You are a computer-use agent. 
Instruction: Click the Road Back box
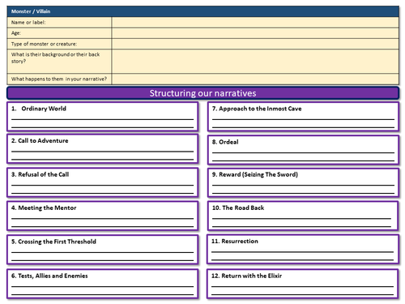[303, 216]
